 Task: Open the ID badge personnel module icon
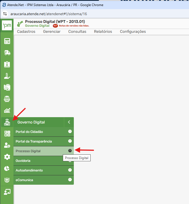(7, 64)
